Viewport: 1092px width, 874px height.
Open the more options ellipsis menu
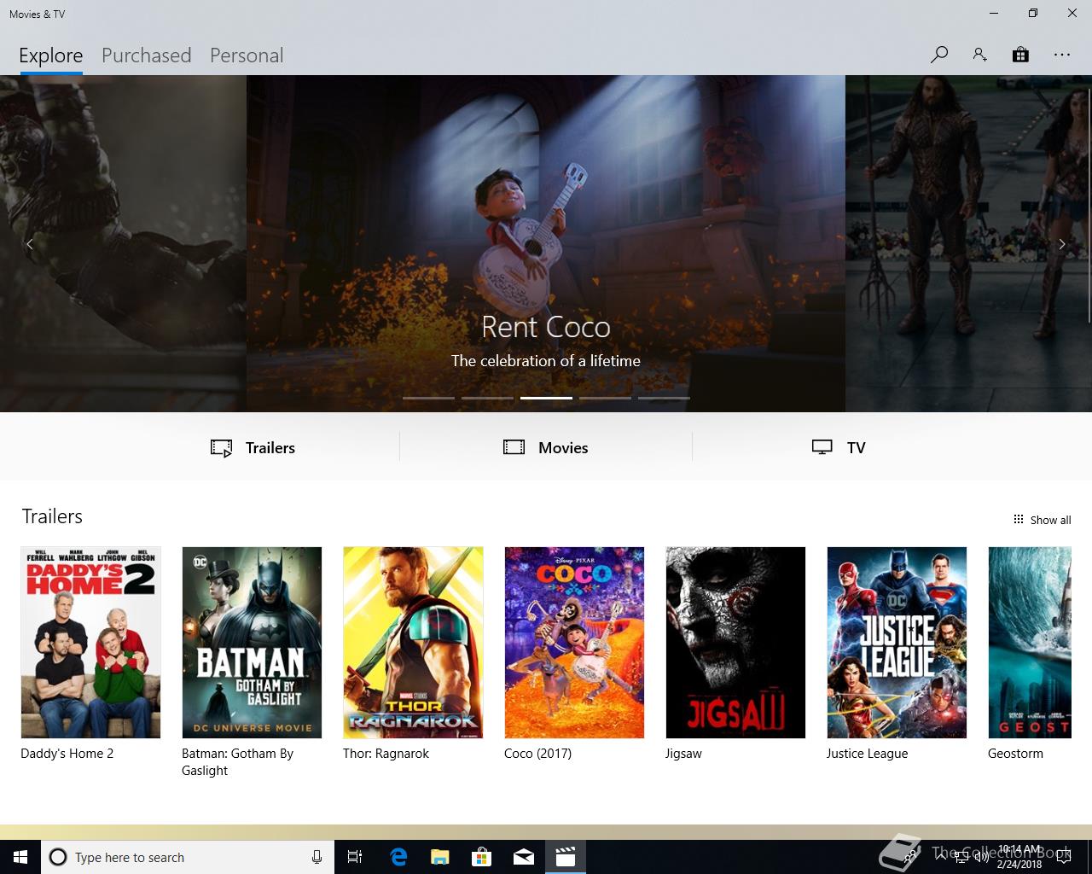coord(1061,55)
